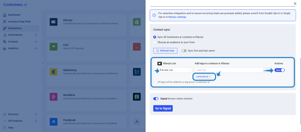Expand Directory with the plus icon
This screenshot has height=132, width=301.
36,114
